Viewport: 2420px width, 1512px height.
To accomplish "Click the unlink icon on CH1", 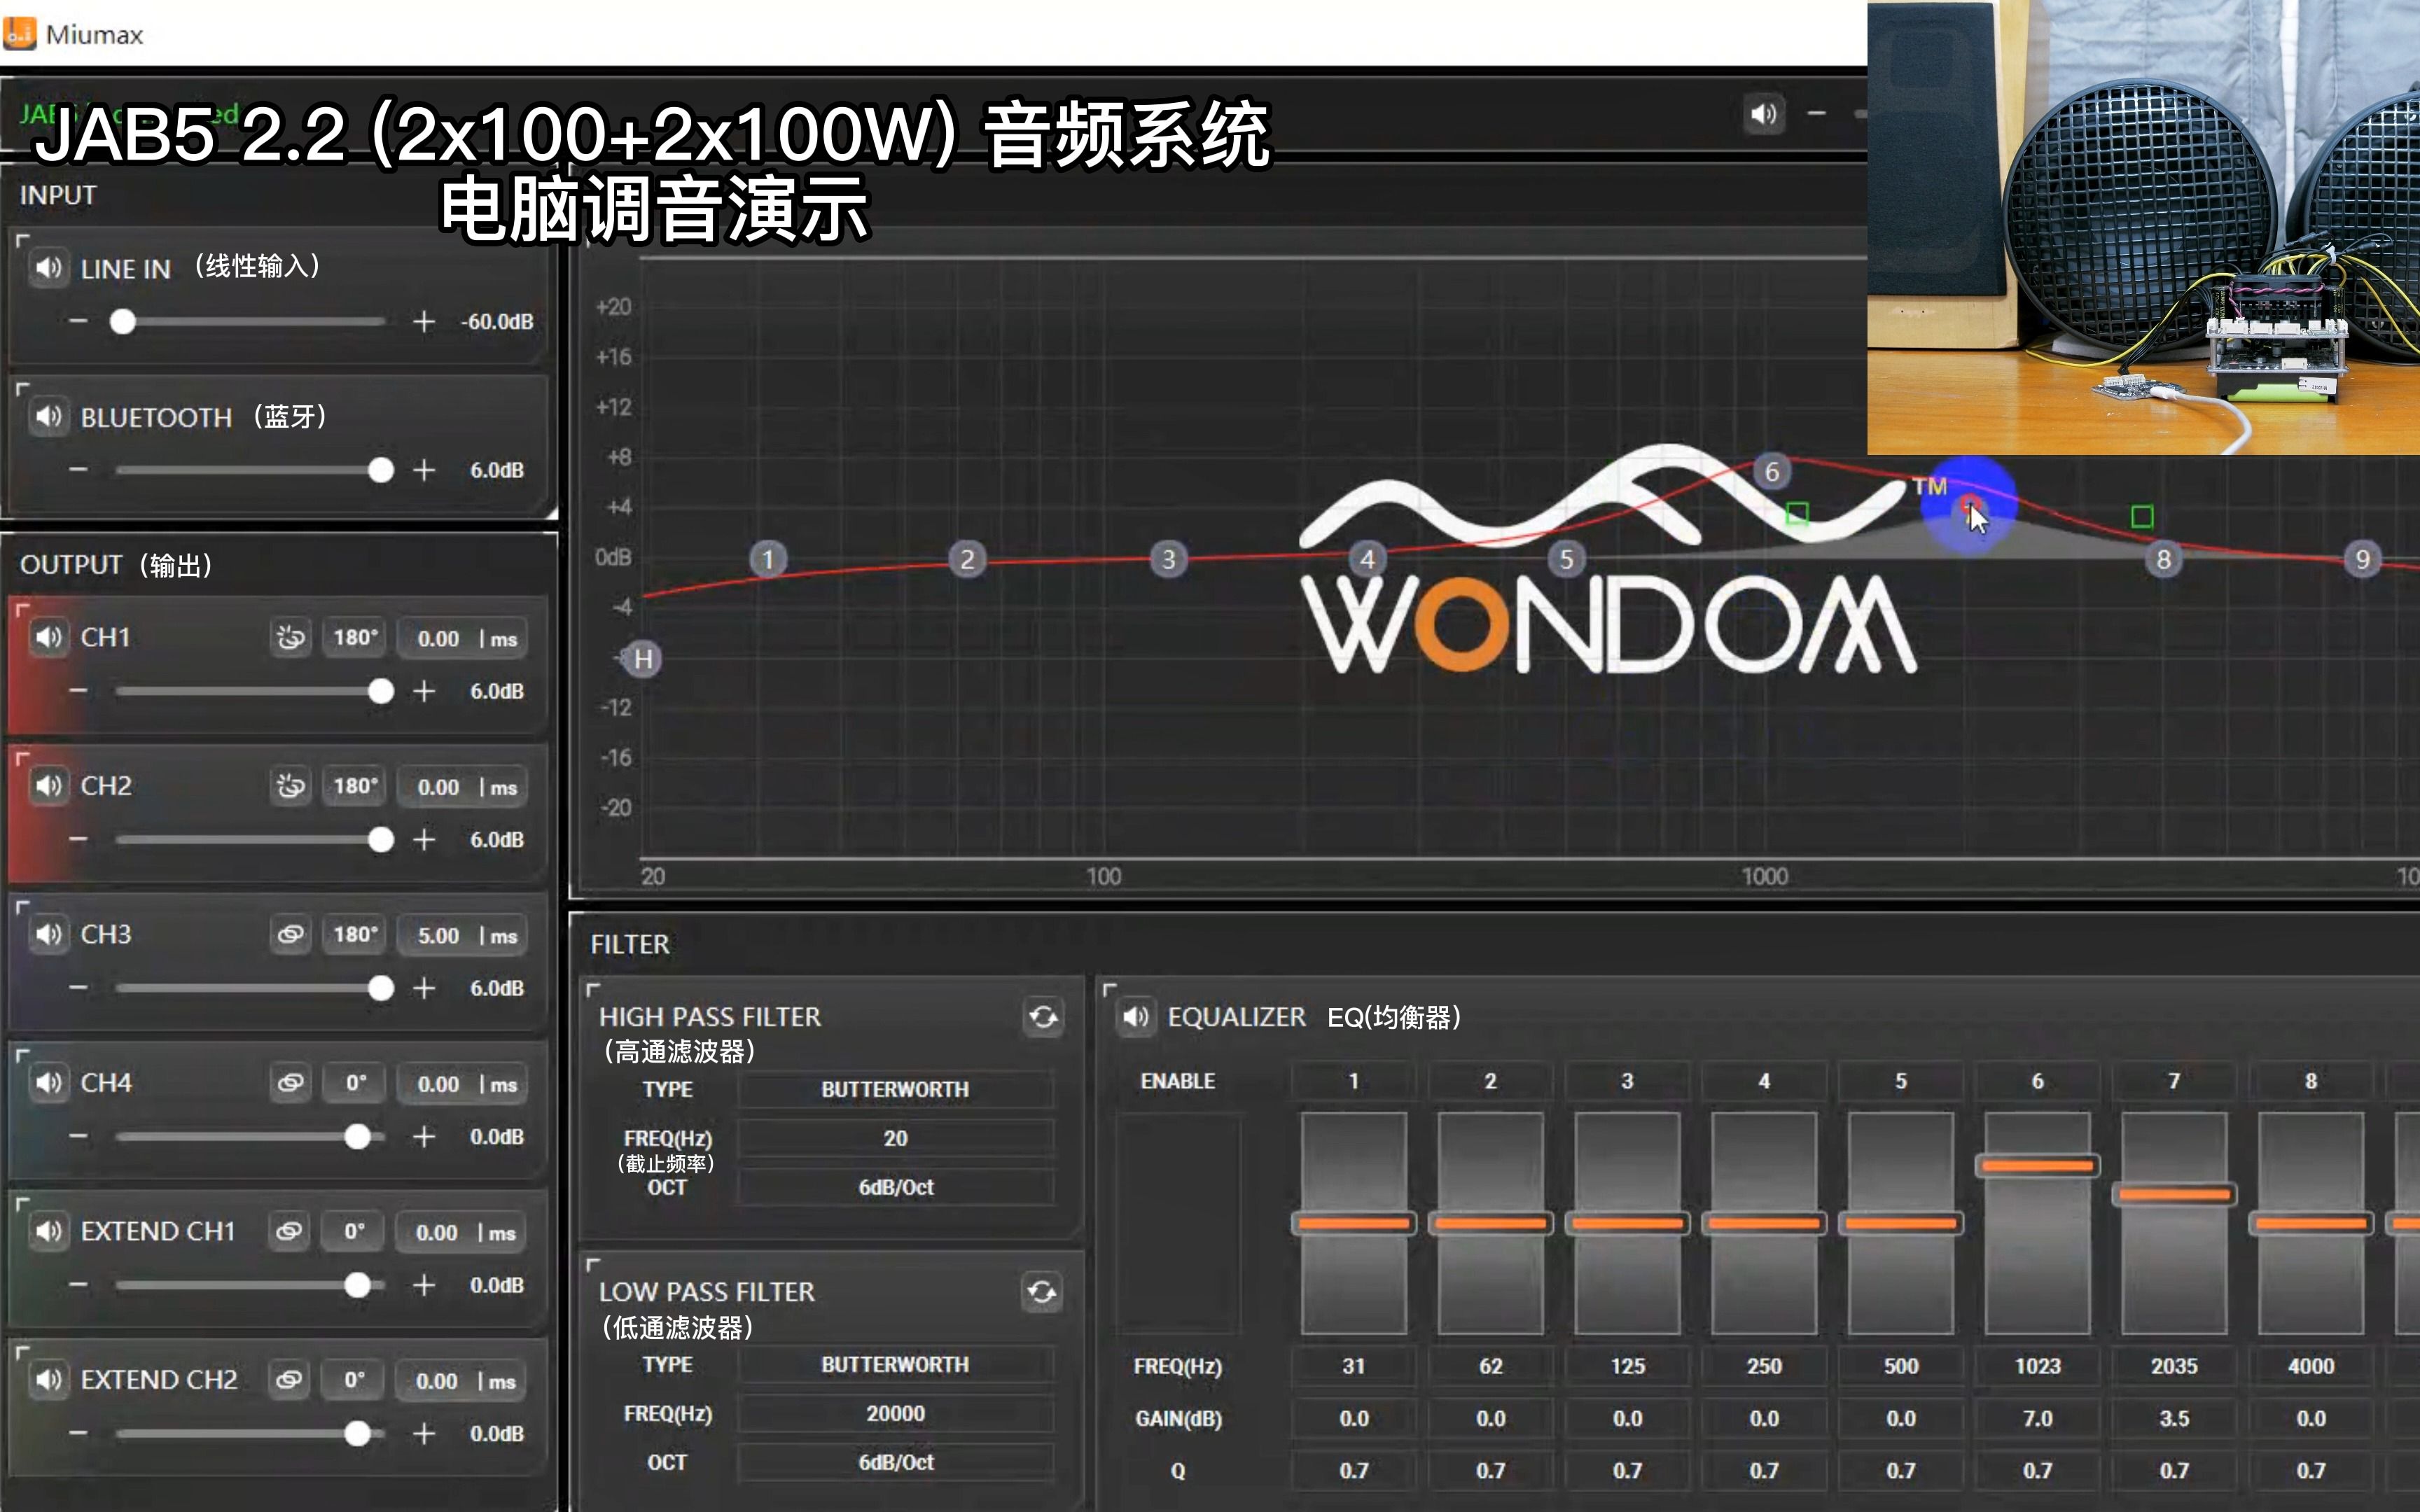I will [291, 637].
